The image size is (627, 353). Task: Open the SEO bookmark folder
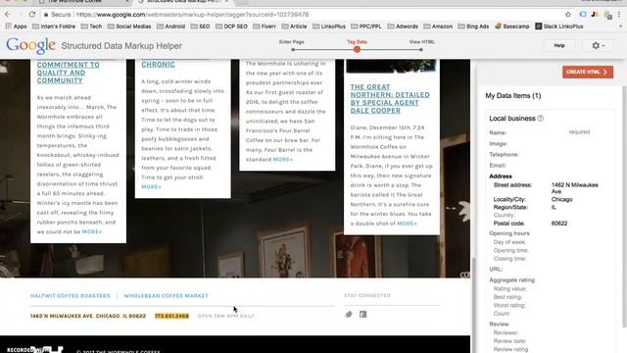pos(200,26)
